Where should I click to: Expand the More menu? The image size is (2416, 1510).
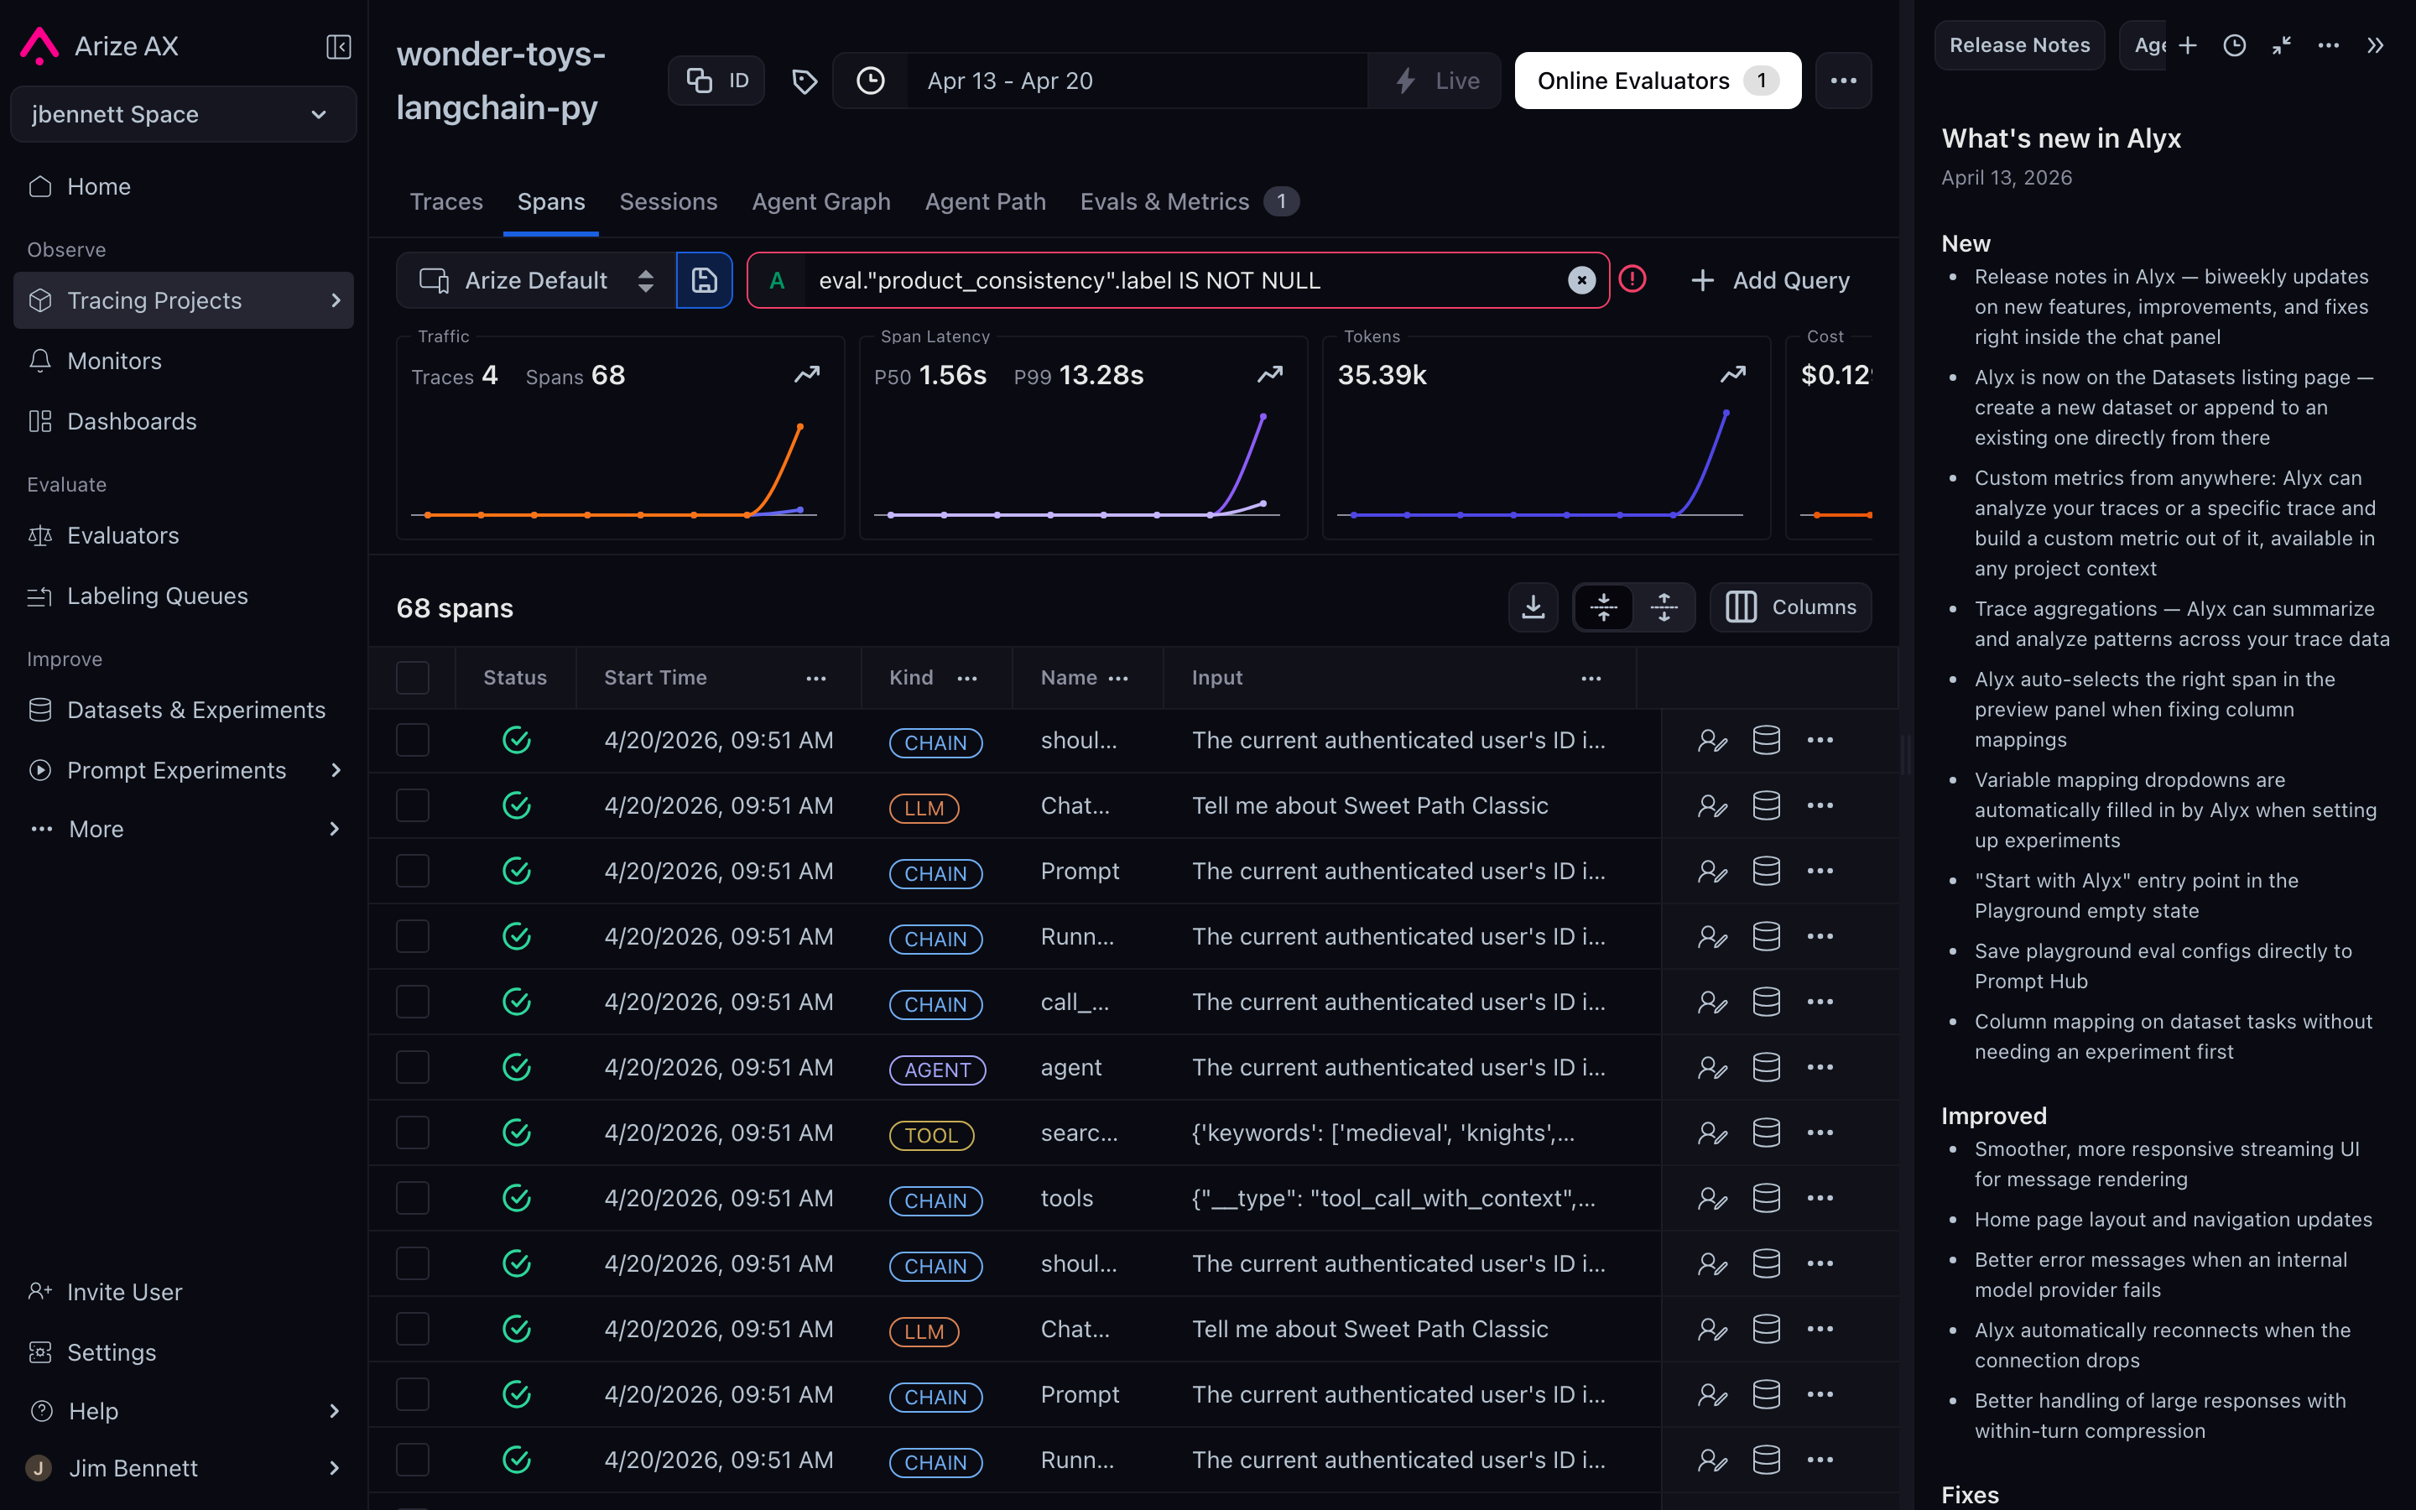click(336, 829)
